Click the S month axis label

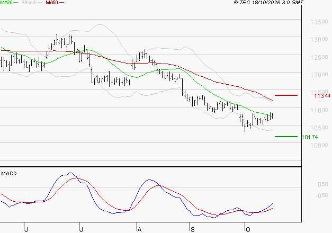[192, 230]
